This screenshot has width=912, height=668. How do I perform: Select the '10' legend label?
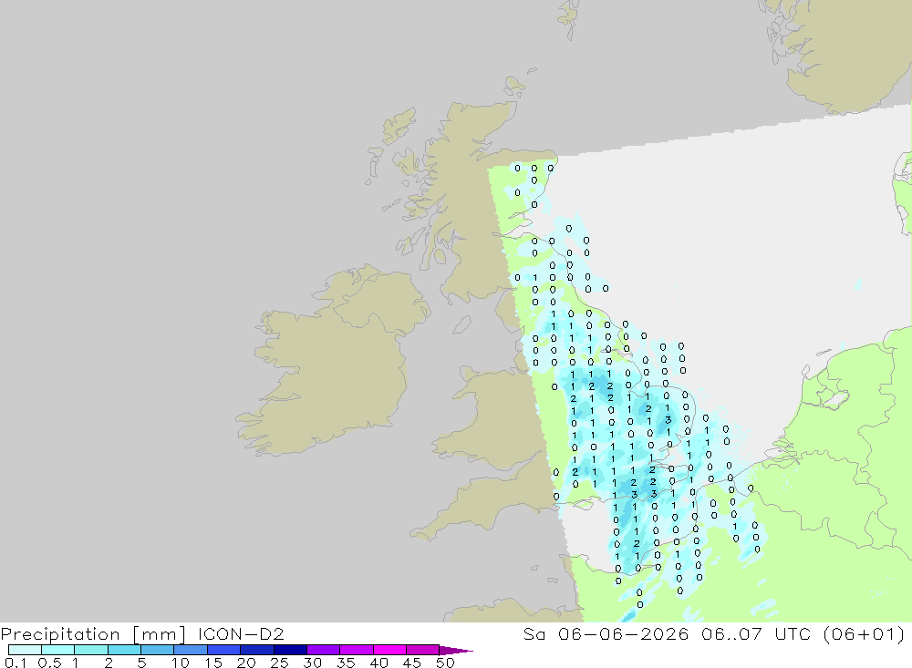coord(181,663)
